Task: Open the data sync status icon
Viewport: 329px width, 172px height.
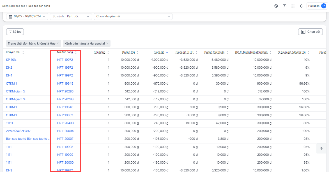Action: point(276,6)
